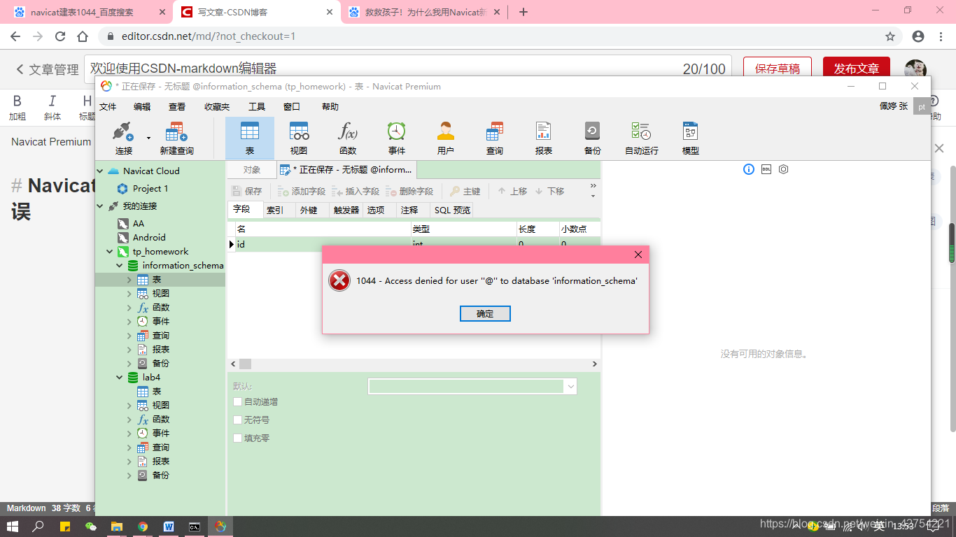Collapse the 我的连接 tree node
Screen dimensions: 956x537
tap(100, 206)
